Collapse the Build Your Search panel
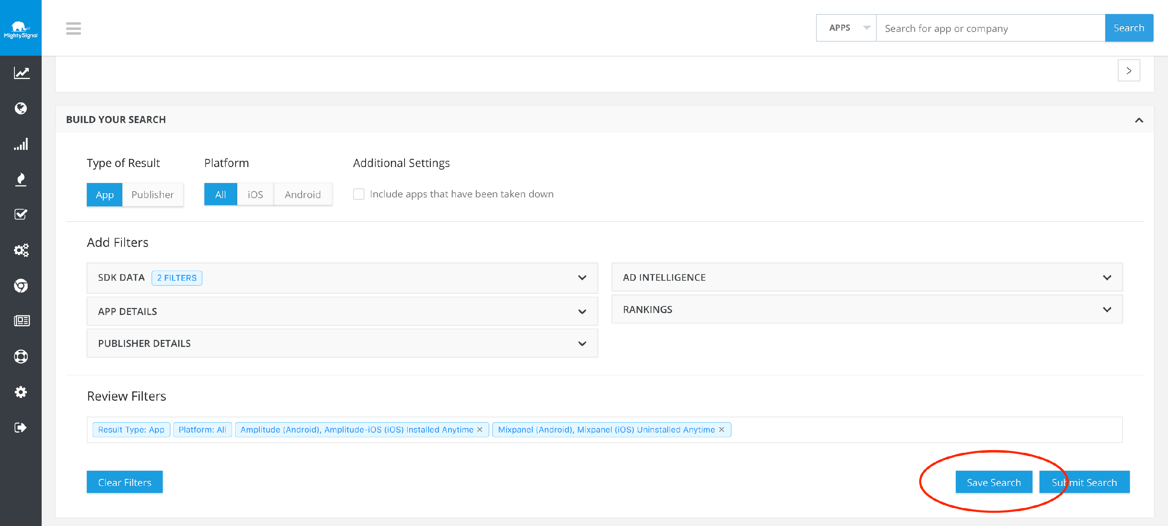 (1138, 120)
